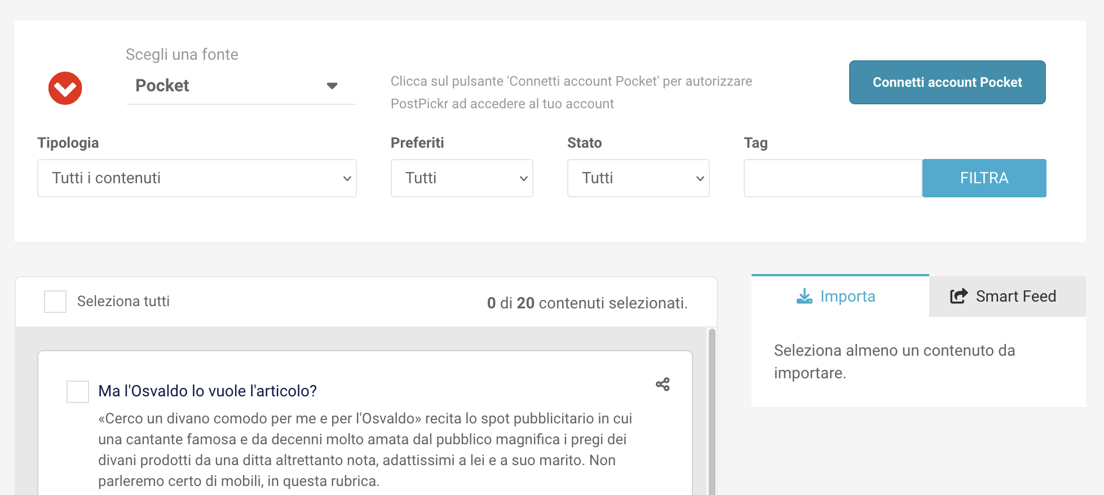This screenshot has height=495, width=1104.
Task: Expand the Preferiti dropdown
Action: tap(461, 178)
